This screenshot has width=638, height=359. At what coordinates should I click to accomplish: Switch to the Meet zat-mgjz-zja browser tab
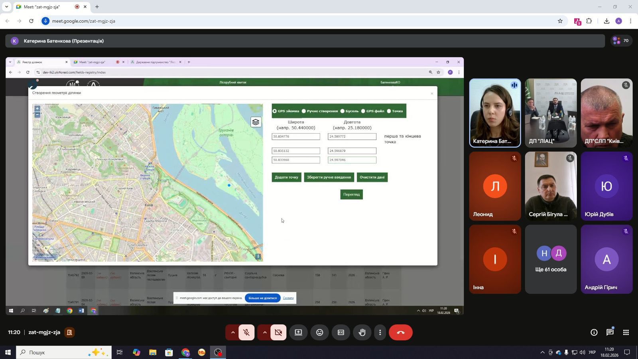48,7
